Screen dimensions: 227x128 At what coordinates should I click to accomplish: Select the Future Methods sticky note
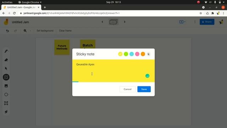click(62, 47)
